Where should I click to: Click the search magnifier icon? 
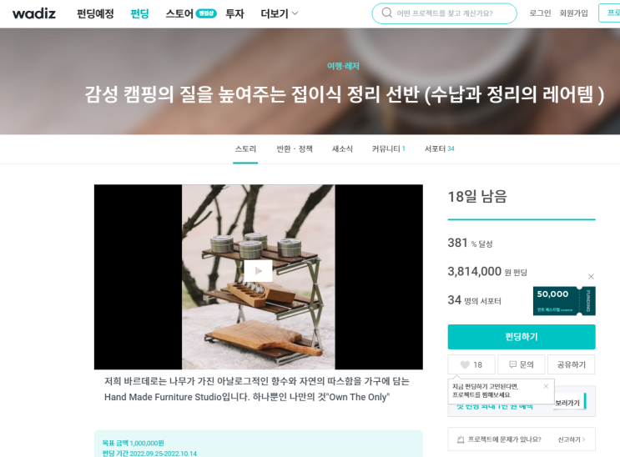(386, 13)
